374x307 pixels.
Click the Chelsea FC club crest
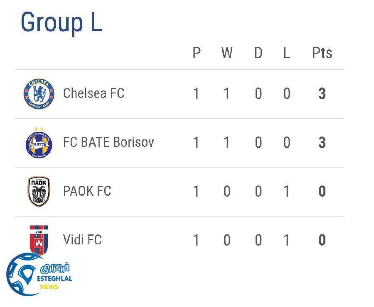39,94
